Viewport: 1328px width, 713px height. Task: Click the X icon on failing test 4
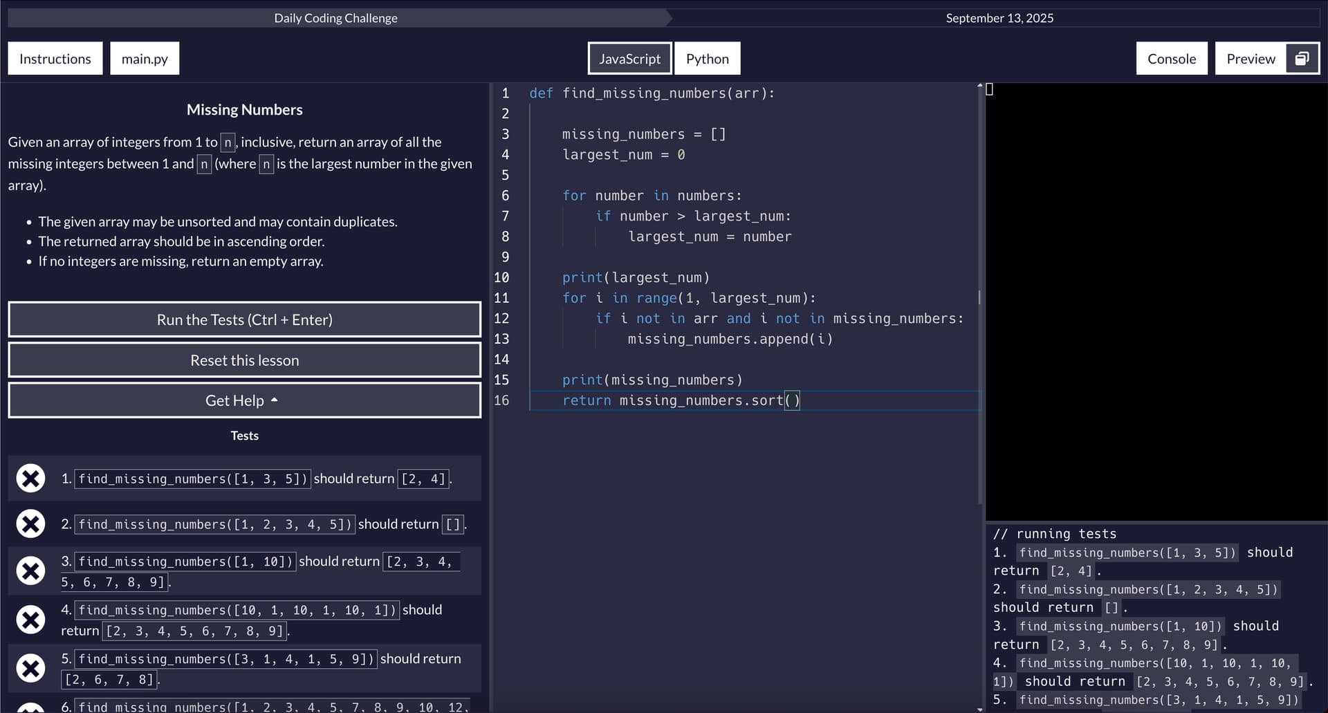[x=30, y=620]
